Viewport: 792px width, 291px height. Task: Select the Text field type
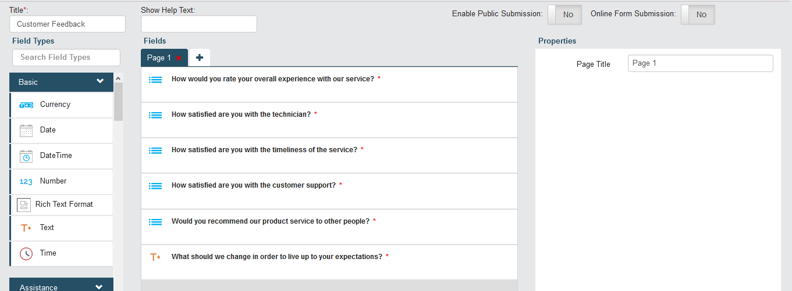(47, 228)
